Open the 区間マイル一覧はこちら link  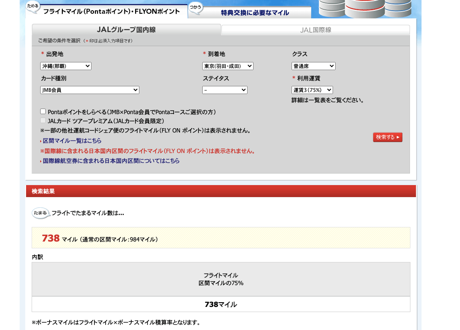[72, 141]
